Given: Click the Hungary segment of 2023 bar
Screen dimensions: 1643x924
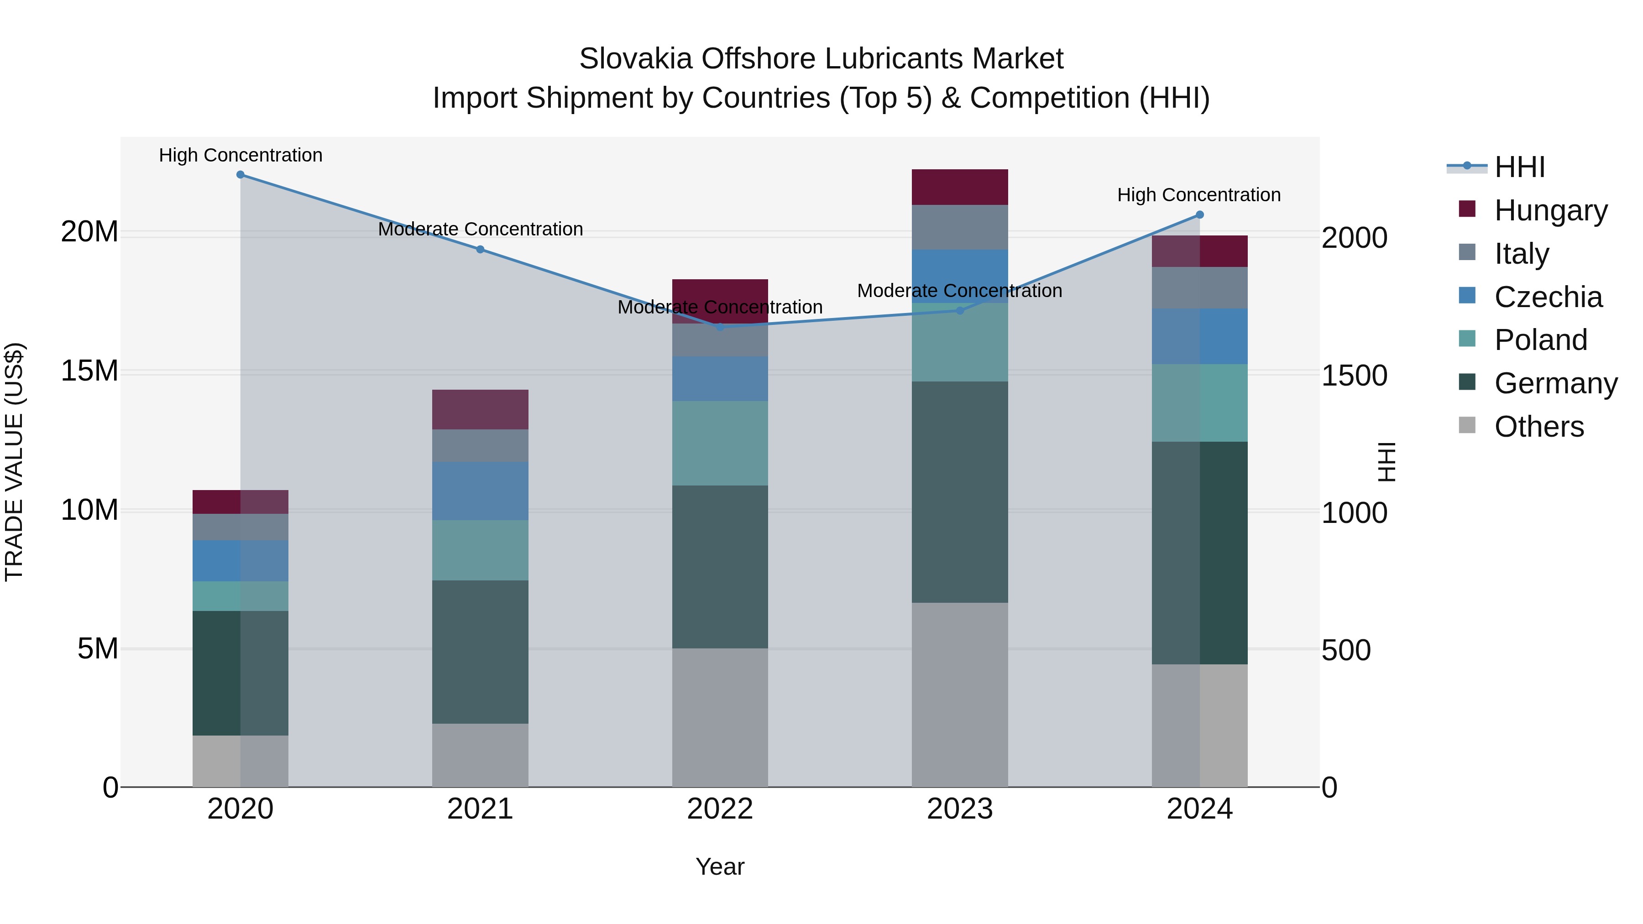Looking at the screenshot, I should click(960, 188).
